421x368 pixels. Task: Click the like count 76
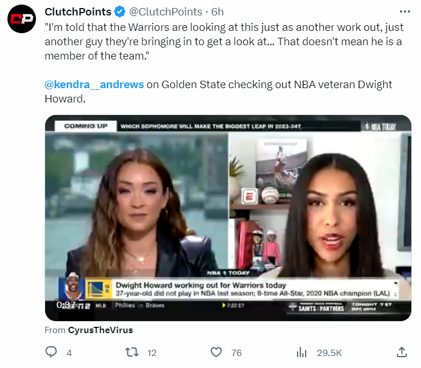click(x=236, y=353)
